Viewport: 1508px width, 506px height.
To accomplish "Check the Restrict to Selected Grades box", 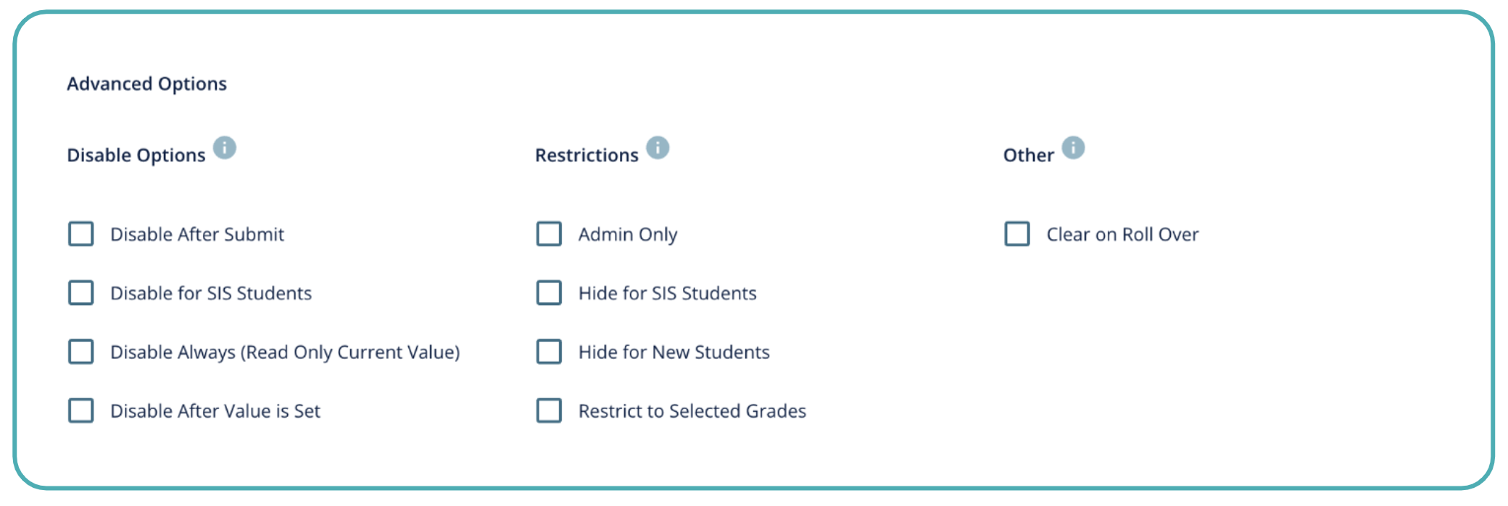I will point(549,410).
